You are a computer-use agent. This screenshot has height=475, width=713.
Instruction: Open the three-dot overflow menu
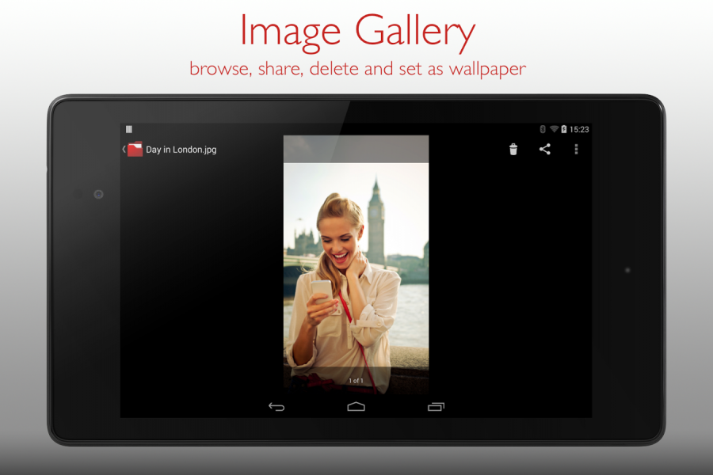click(x=576, y=149)
